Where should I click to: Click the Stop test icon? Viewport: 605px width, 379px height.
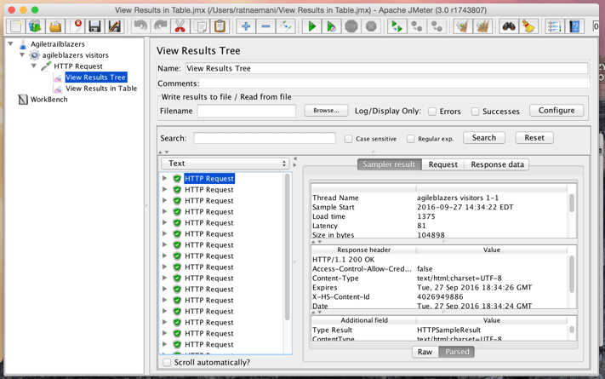(x=351, y=26)
